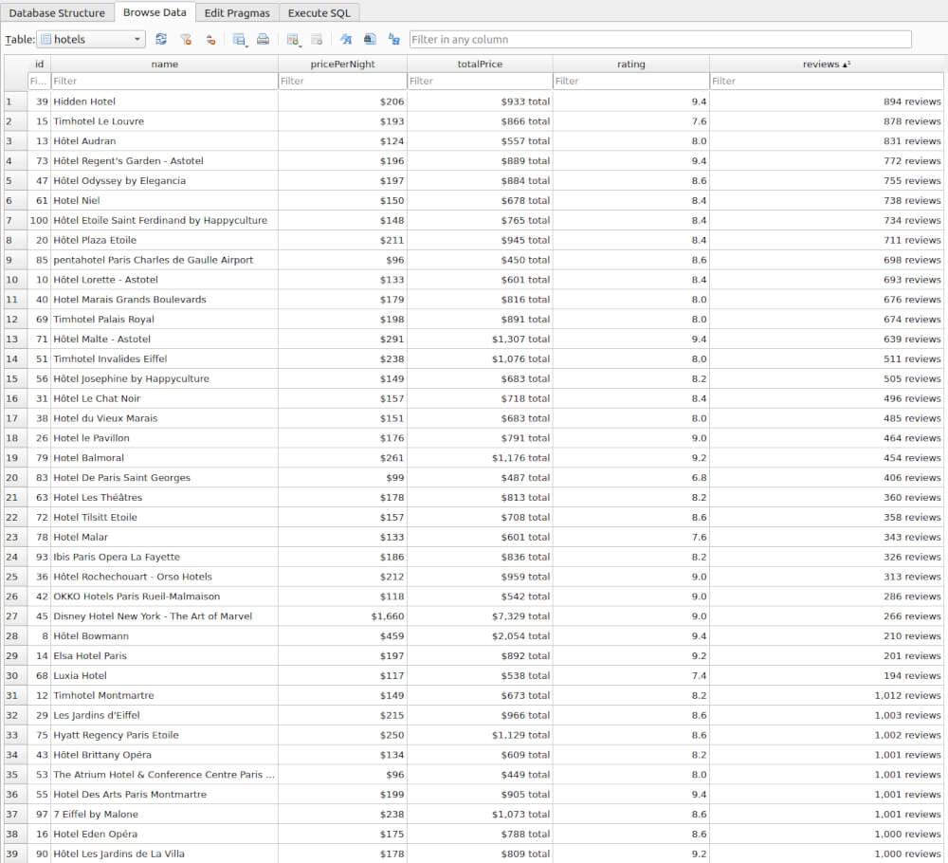The image size is (948, 863).
Task: Delete the selected record
Action: 317,39
